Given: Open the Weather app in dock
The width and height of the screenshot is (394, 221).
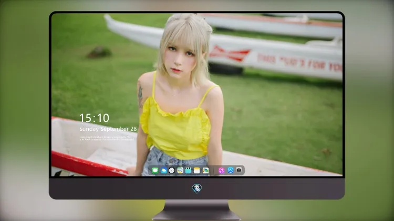Looking at the screenshot, I should [x=164, y=171].
